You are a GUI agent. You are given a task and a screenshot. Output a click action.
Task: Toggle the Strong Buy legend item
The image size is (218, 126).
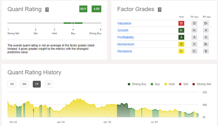tap(137, 84)
